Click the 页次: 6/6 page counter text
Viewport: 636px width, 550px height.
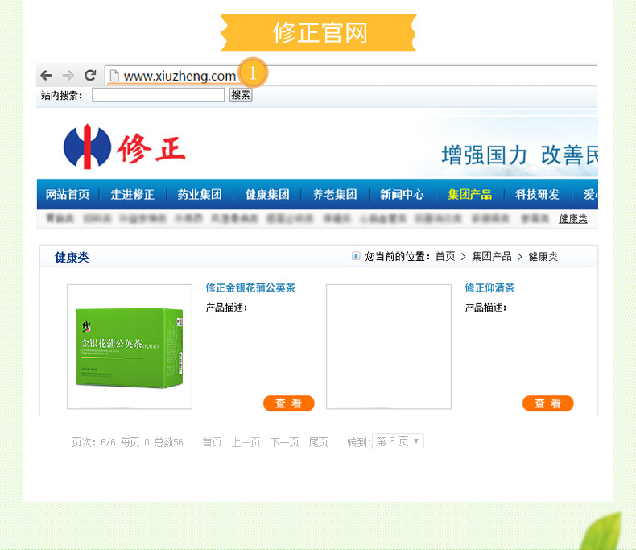pos(93,442)
